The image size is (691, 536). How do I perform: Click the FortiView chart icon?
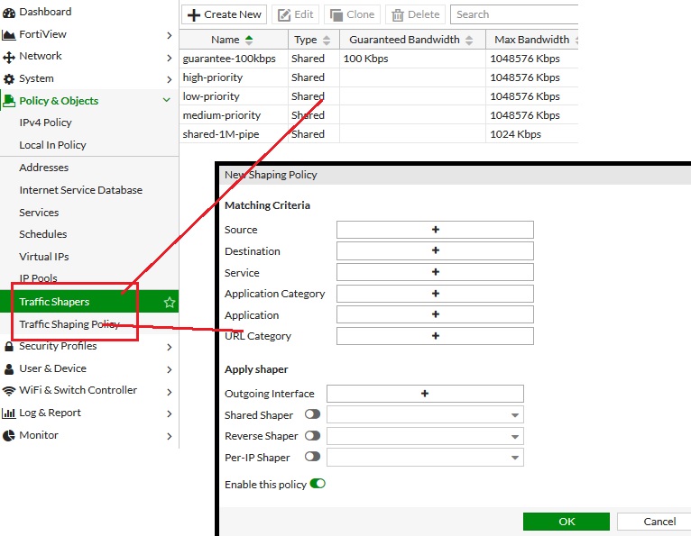(x=9, y=35)
